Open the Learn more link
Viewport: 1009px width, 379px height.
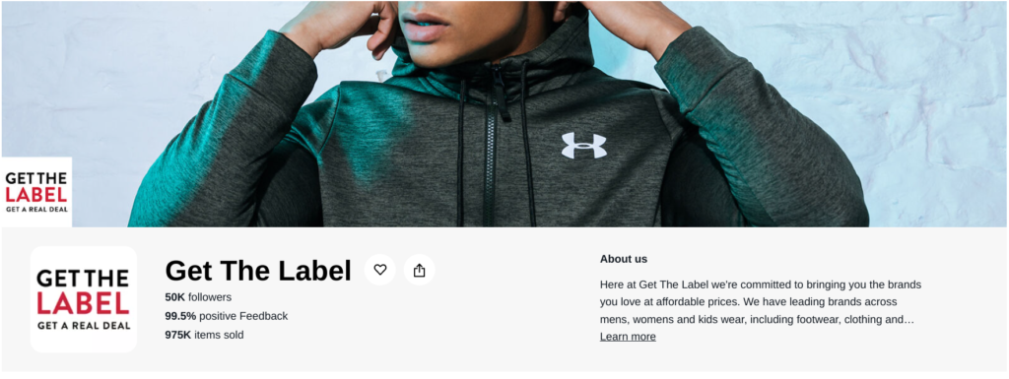(x=628, y=337)
